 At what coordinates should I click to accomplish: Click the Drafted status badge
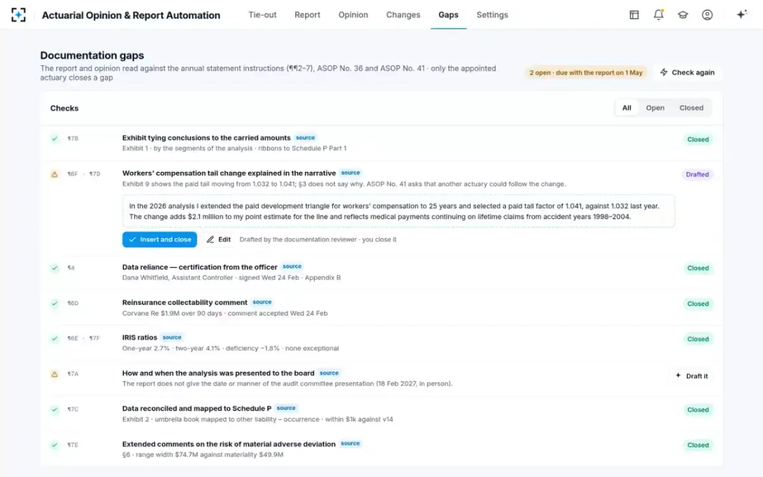698,174
